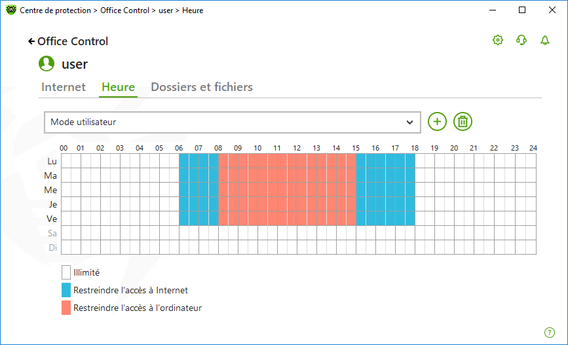
Task: Click the Dr.Web spider logo in title bar
Action: click(x=10, y=10)
